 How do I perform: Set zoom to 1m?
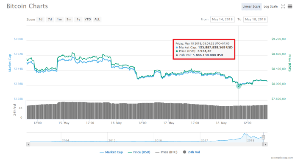coord(59,19)
